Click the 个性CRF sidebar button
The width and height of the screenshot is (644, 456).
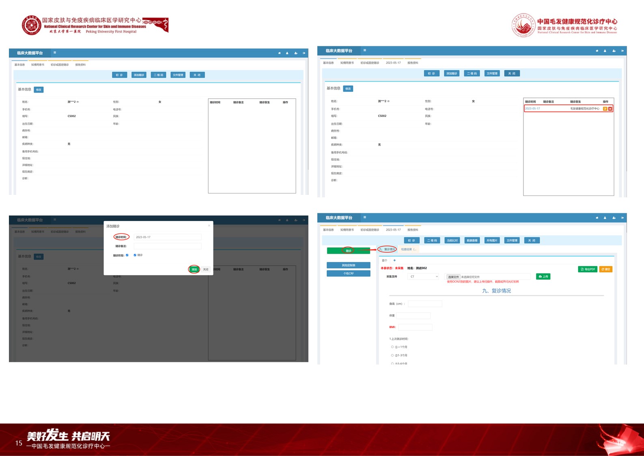348,273
